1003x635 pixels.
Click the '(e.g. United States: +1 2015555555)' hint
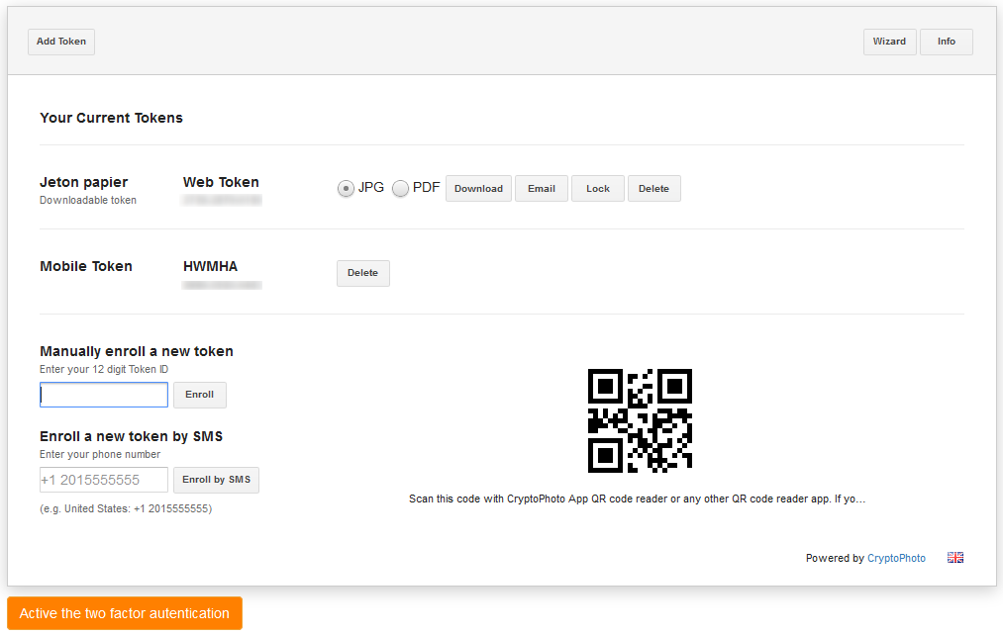point(126,509)
